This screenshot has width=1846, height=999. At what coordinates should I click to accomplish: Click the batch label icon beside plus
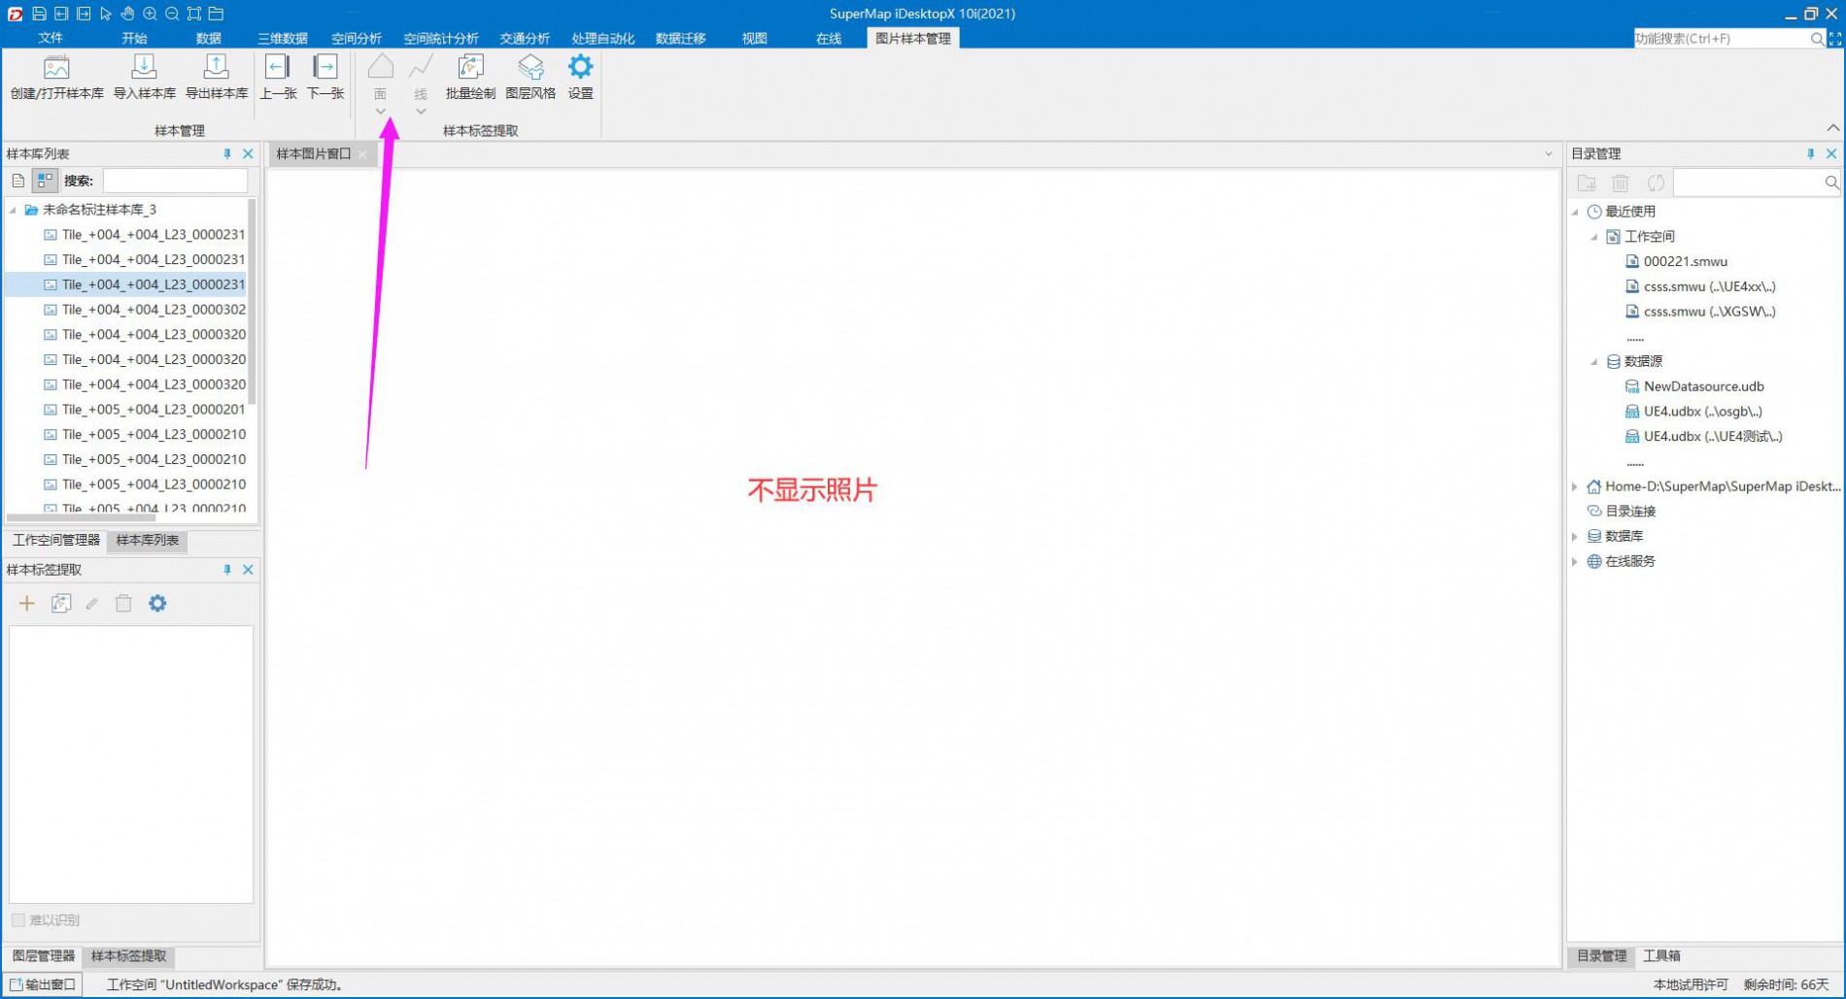pyautogui.click(x=60, y=604)
